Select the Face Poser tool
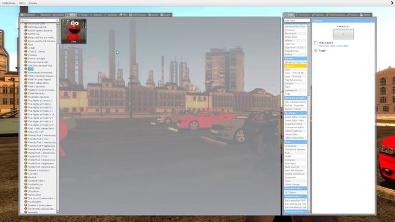 pyautogui.click(x=296, y=33)
